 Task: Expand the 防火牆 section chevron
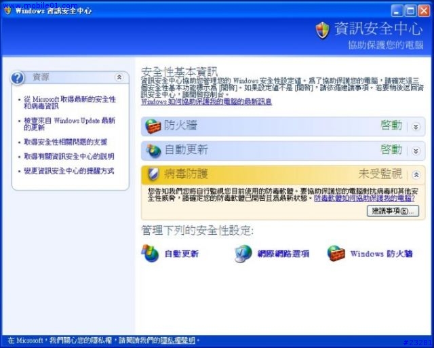[416, 127]
